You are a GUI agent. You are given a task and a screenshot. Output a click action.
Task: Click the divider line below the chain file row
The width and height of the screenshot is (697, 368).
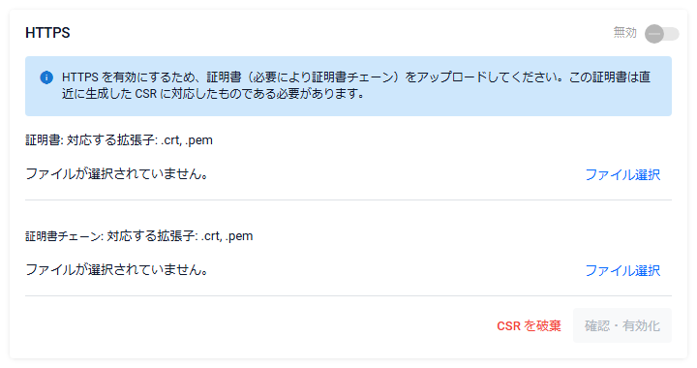point(348,295)
